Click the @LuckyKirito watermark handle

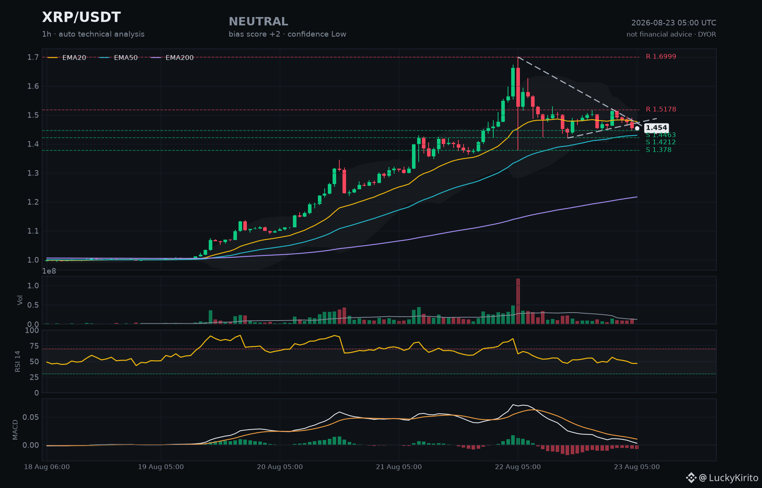coord(729,478)
